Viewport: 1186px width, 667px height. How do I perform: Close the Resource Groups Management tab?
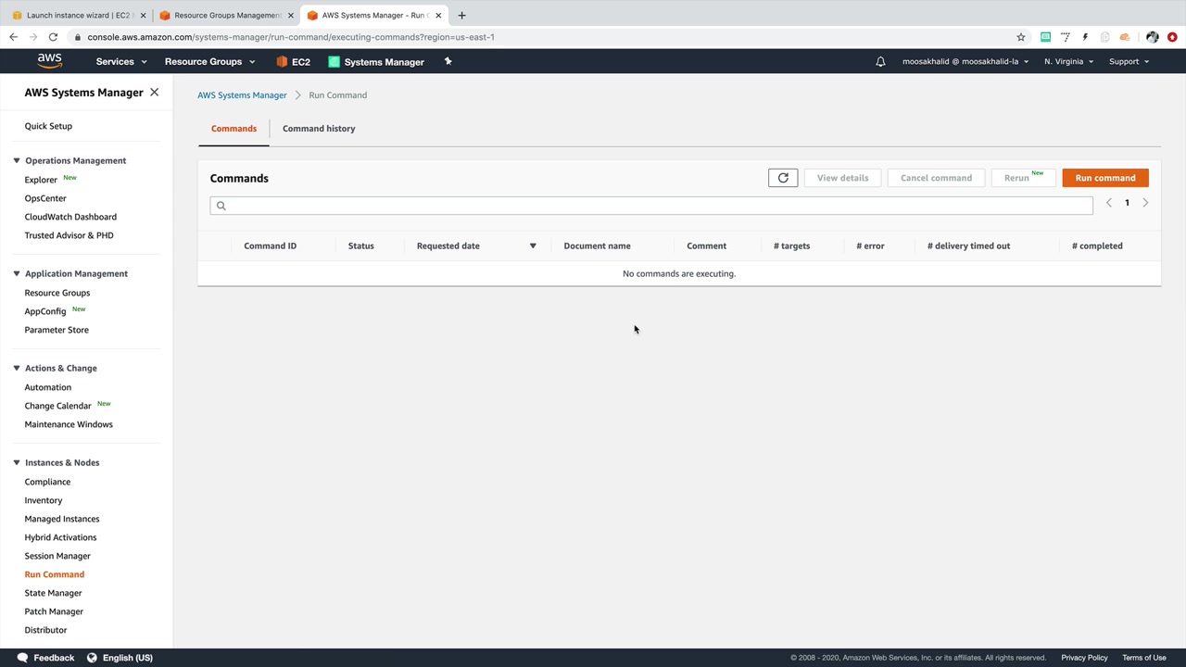click(x=290, y=15)
